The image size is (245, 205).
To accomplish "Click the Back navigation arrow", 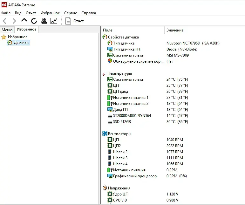I will pyautogui.click(x=5, y=21).
